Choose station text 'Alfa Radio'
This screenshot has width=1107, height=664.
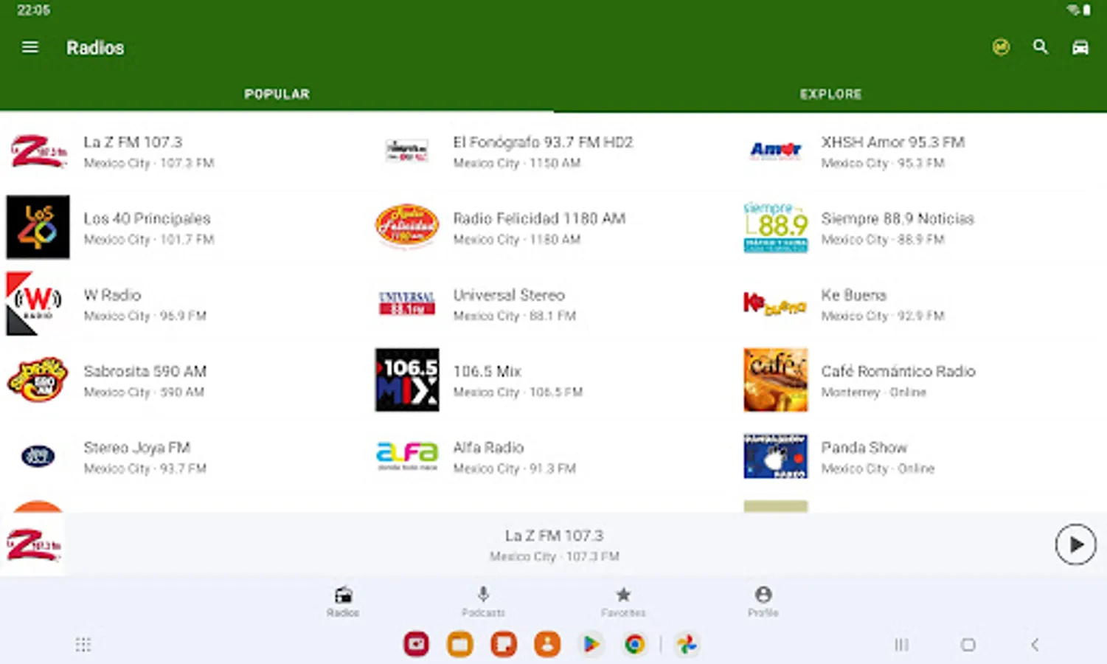point(488,447)
